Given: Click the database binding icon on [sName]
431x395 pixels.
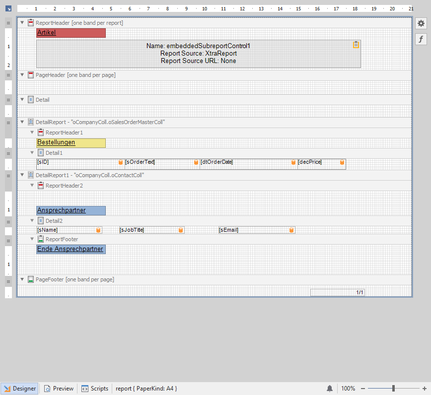Looking at the screenshot, I should tap(98, 230).
